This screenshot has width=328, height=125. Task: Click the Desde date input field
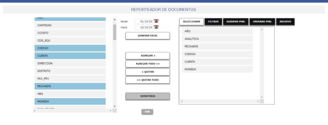click(x=144, y=21)
